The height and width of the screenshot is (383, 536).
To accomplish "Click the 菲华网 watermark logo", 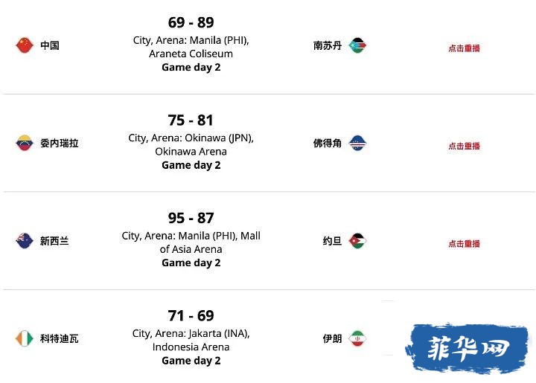I will tap(468, 348).
